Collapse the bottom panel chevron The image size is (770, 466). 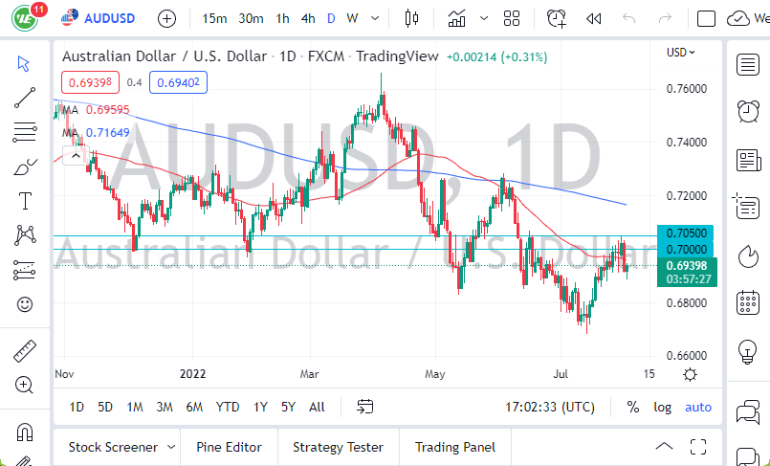click(x=664, y=446)
